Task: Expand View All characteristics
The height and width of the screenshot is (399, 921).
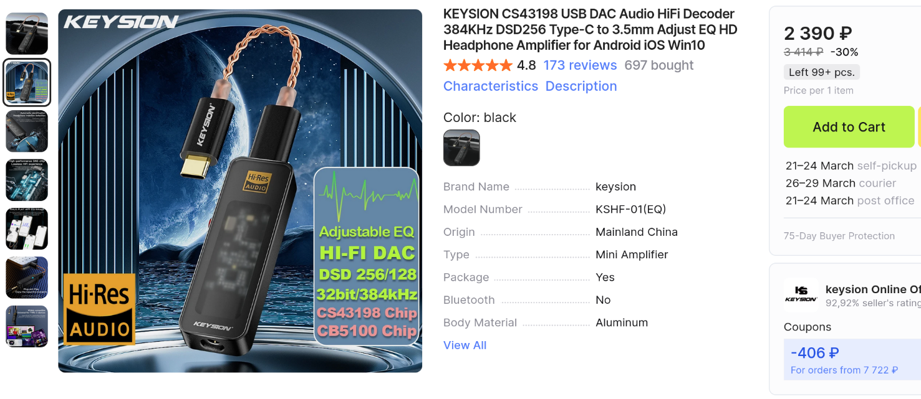Action: click(465, 345)
